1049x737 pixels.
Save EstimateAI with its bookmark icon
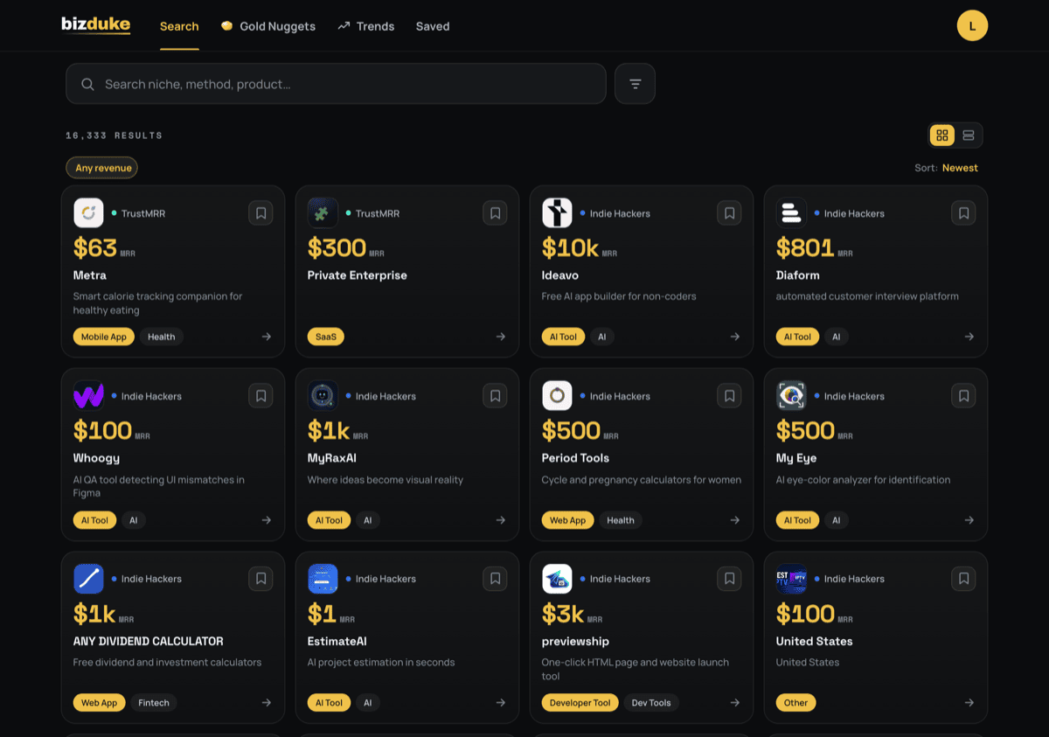pos(495,579)
